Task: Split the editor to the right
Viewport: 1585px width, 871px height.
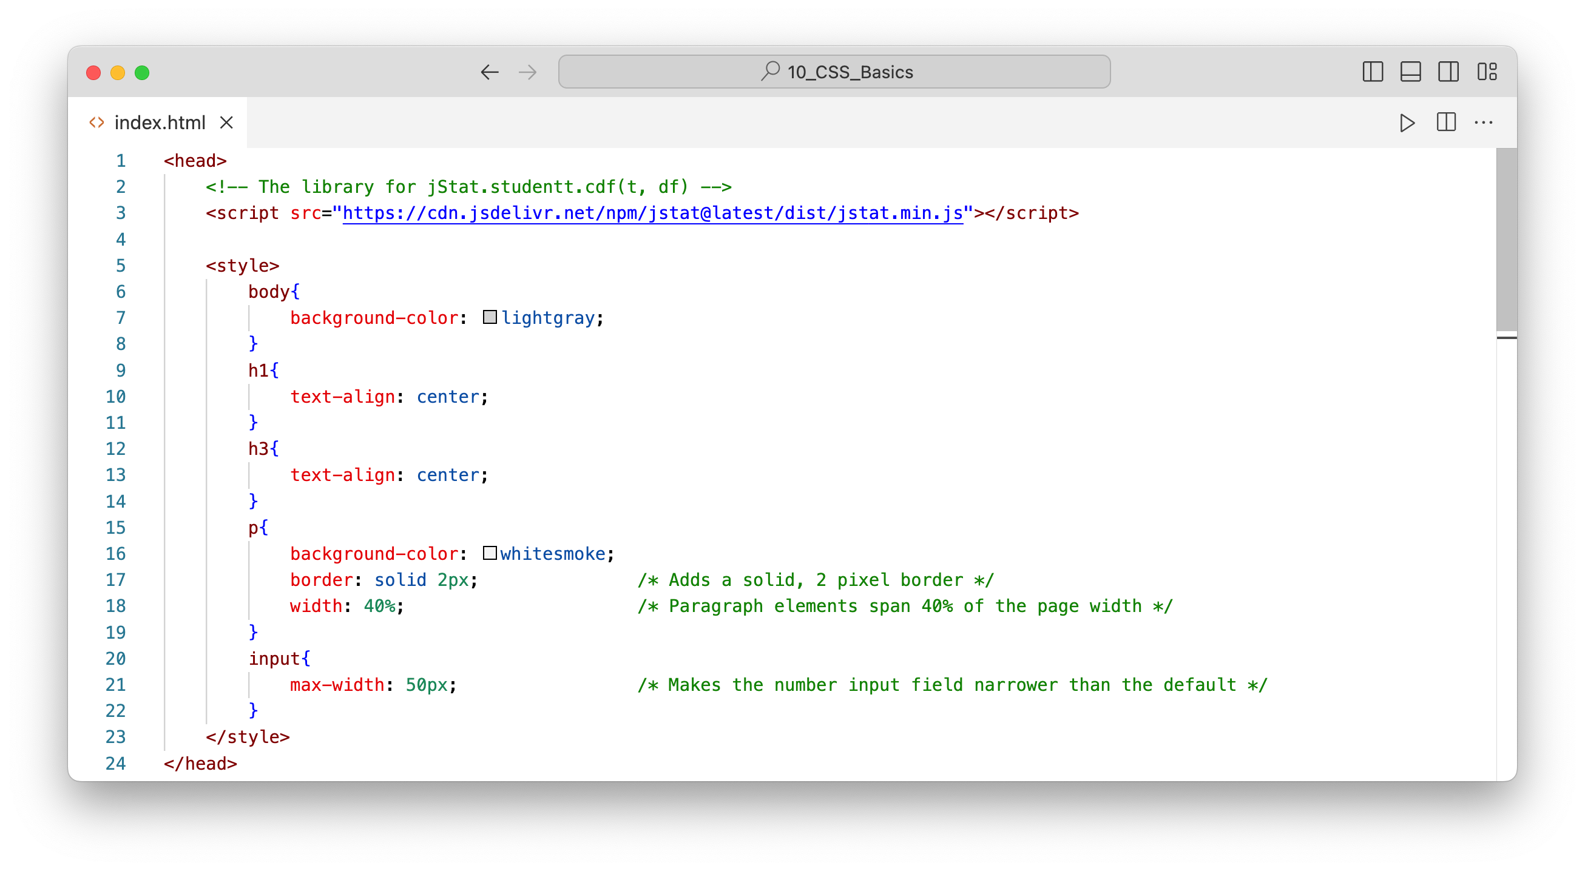Action: click(x=1446, y=122)
